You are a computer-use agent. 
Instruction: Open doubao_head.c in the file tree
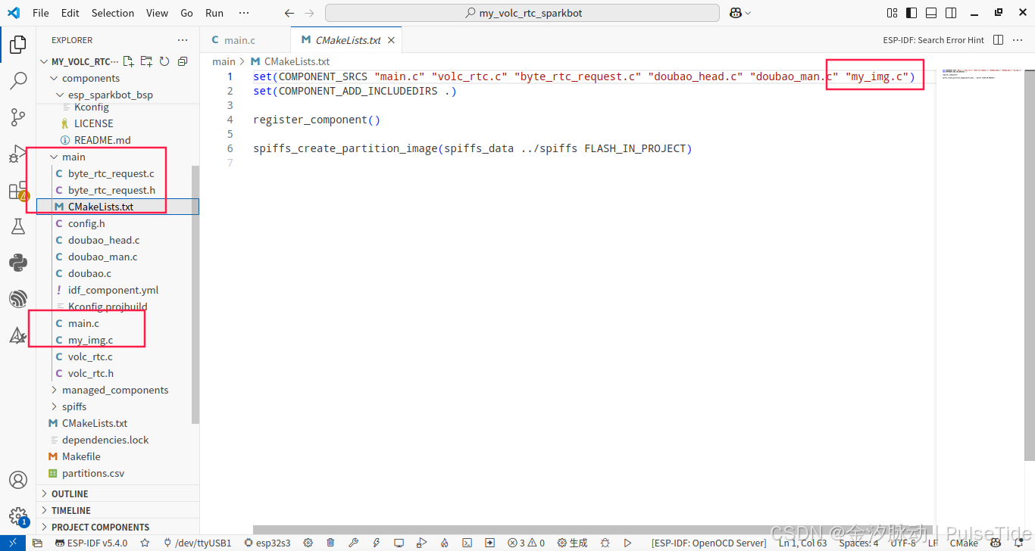pyautogui.click(x=104, y=240)
